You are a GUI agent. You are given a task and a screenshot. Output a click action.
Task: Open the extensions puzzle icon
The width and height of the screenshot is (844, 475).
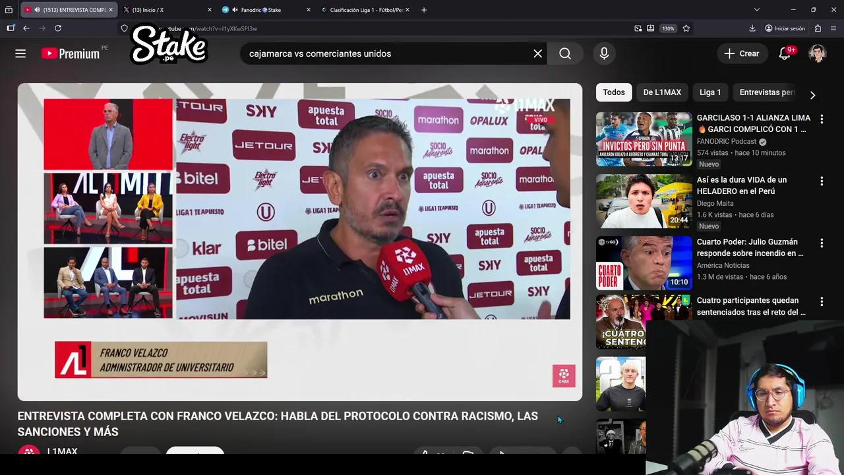click(x=818, y=28)
